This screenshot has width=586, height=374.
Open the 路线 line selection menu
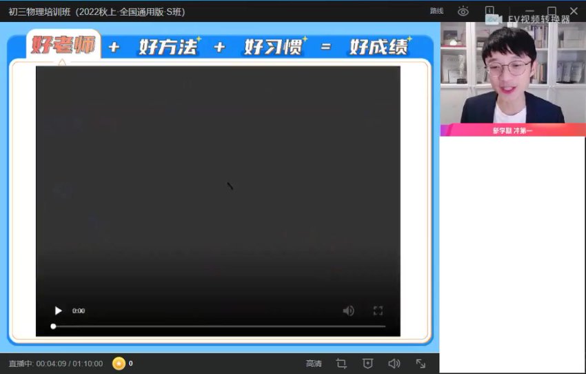[x=436, y=11]
